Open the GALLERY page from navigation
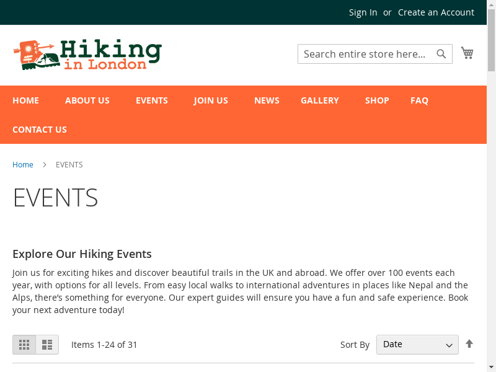Image resolution: width=496 pixels, height=372 pixels. (320, 100)
